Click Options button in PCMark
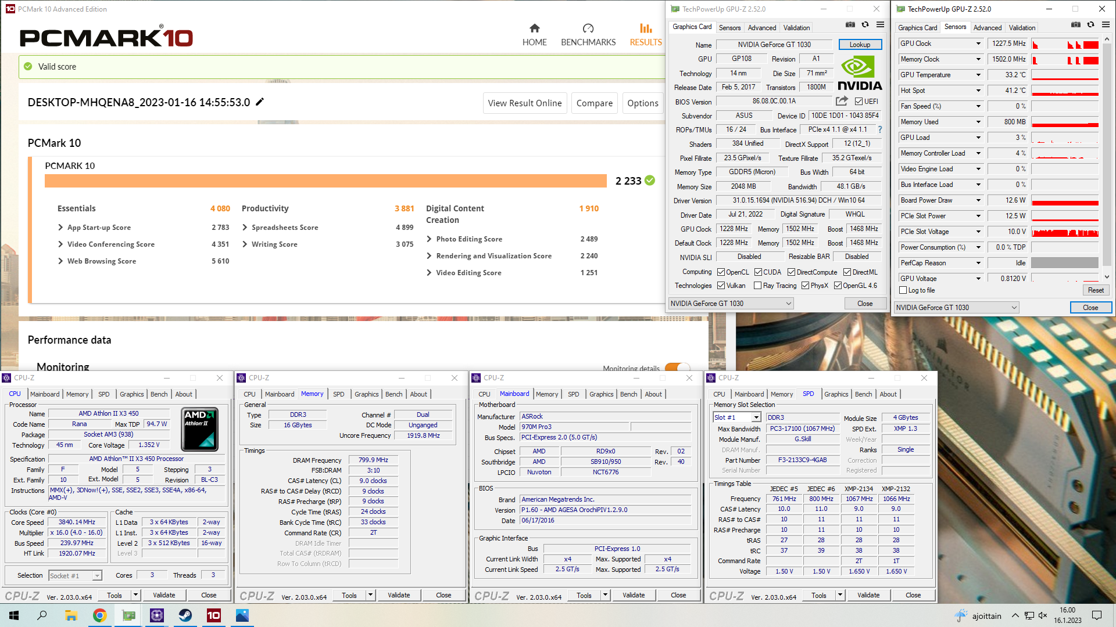This screenshot has width=1116, height=627. coord(642,103)
